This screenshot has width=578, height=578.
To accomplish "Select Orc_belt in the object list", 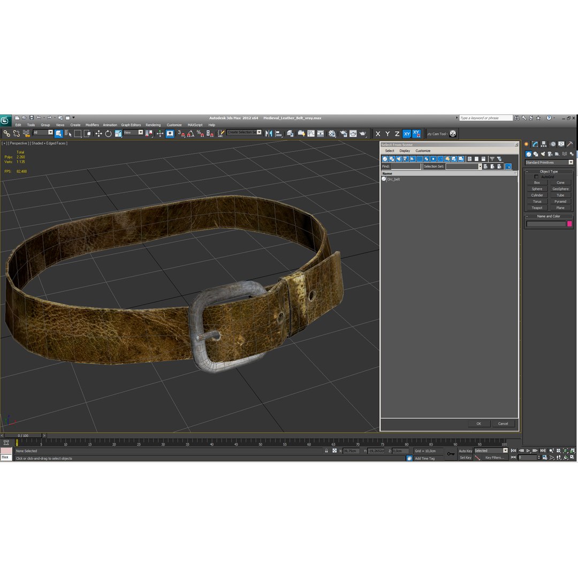I will point(393,179).
